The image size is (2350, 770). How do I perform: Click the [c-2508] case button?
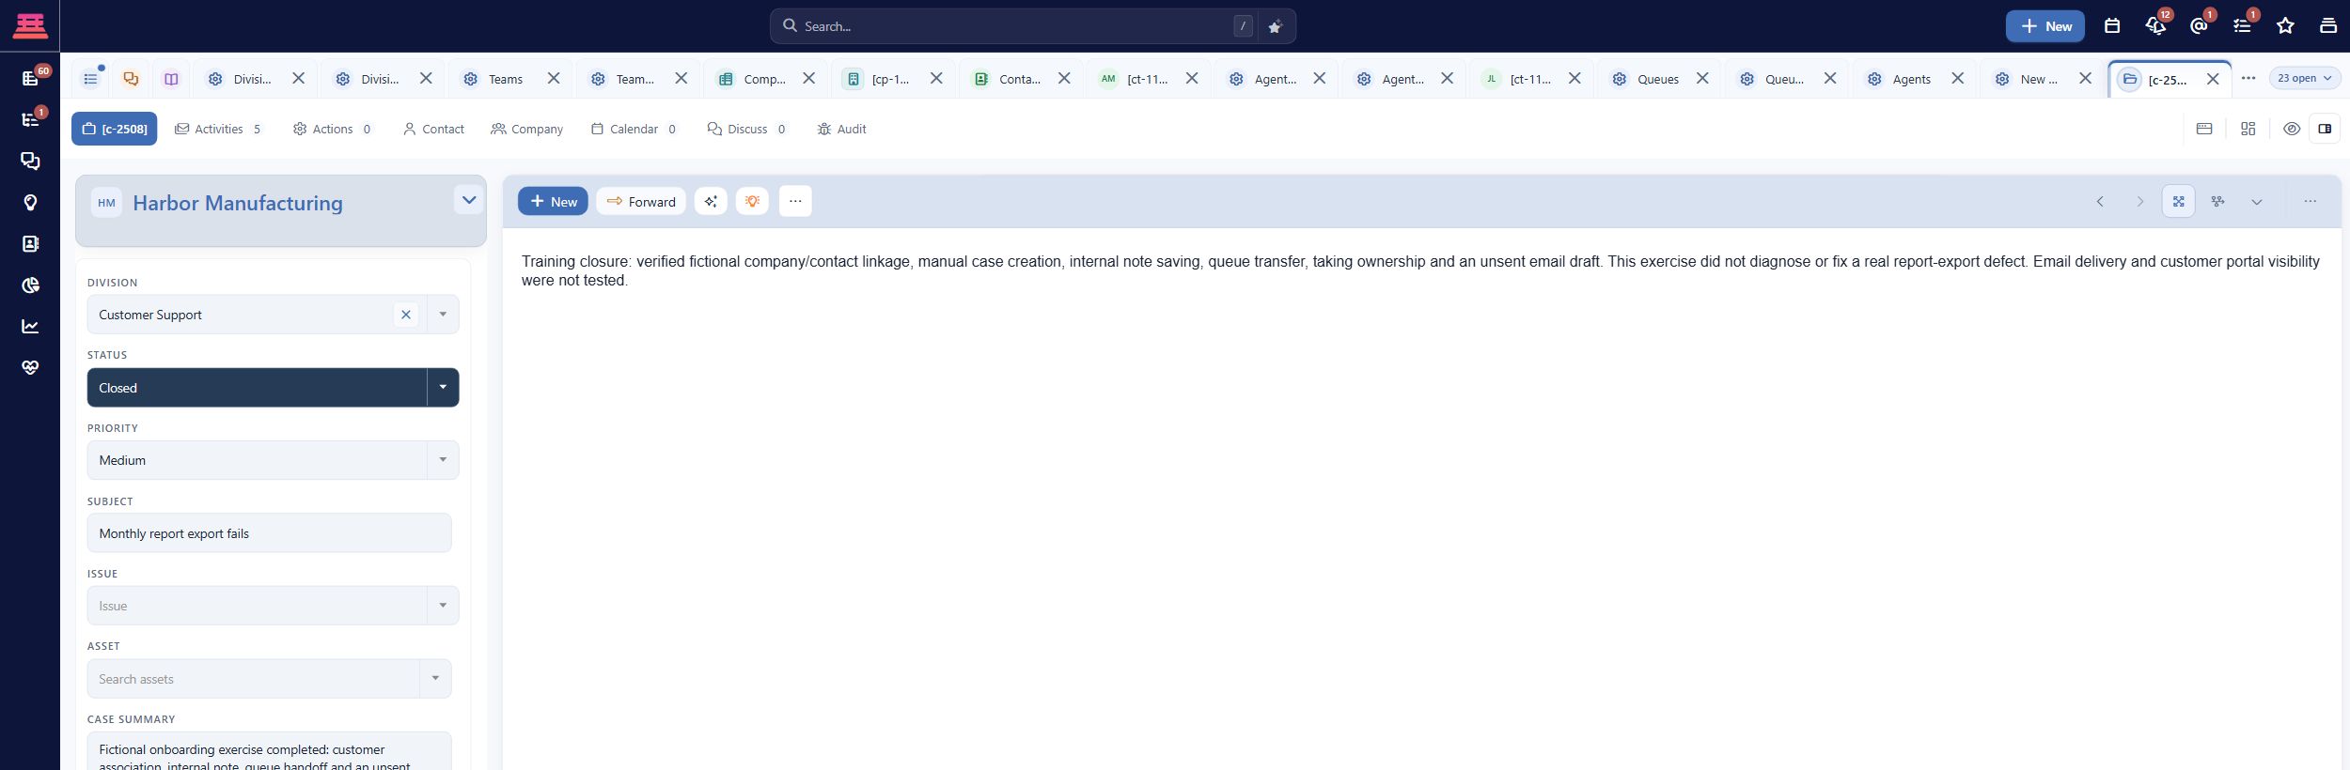click(115, 129)
